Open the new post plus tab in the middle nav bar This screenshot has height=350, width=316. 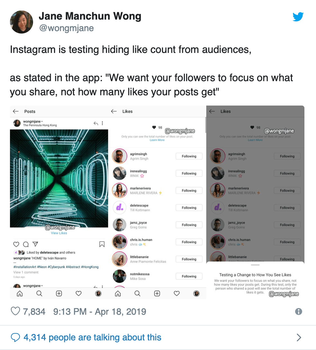tap(157, 293)
